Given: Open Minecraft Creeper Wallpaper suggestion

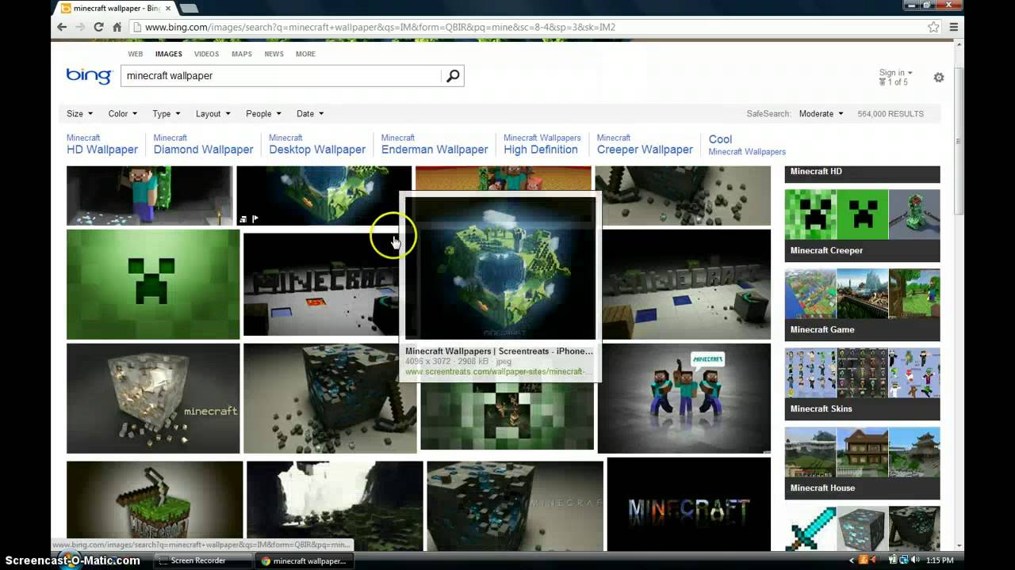Looking at the screenshot, I should click(x=645, y=144).
